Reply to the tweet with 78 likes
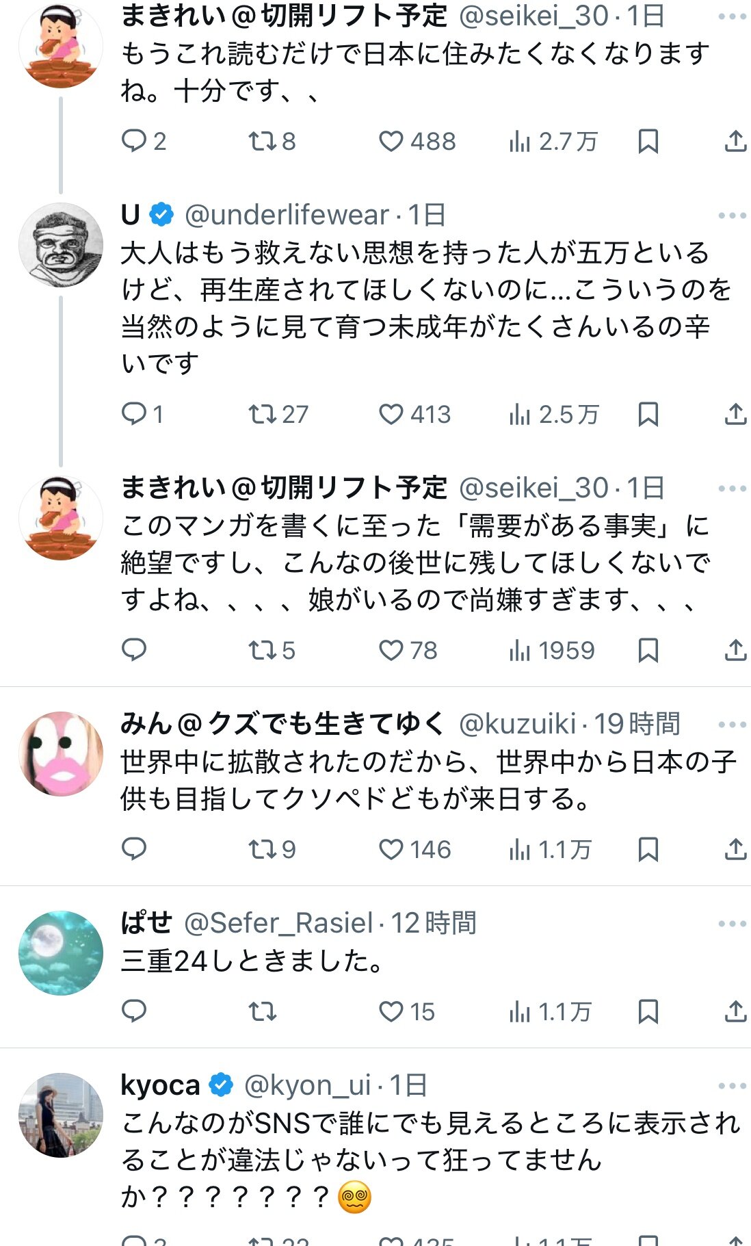 (x=134, y=649)
